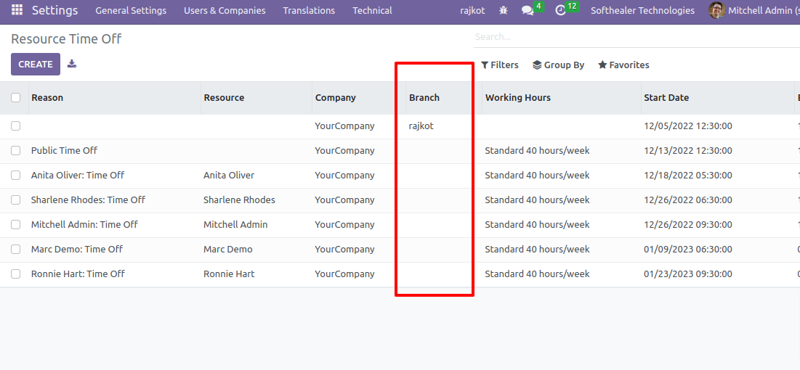800x370 pixels.
Task: Click the debug bug icon
Action: tap(503, 10)
